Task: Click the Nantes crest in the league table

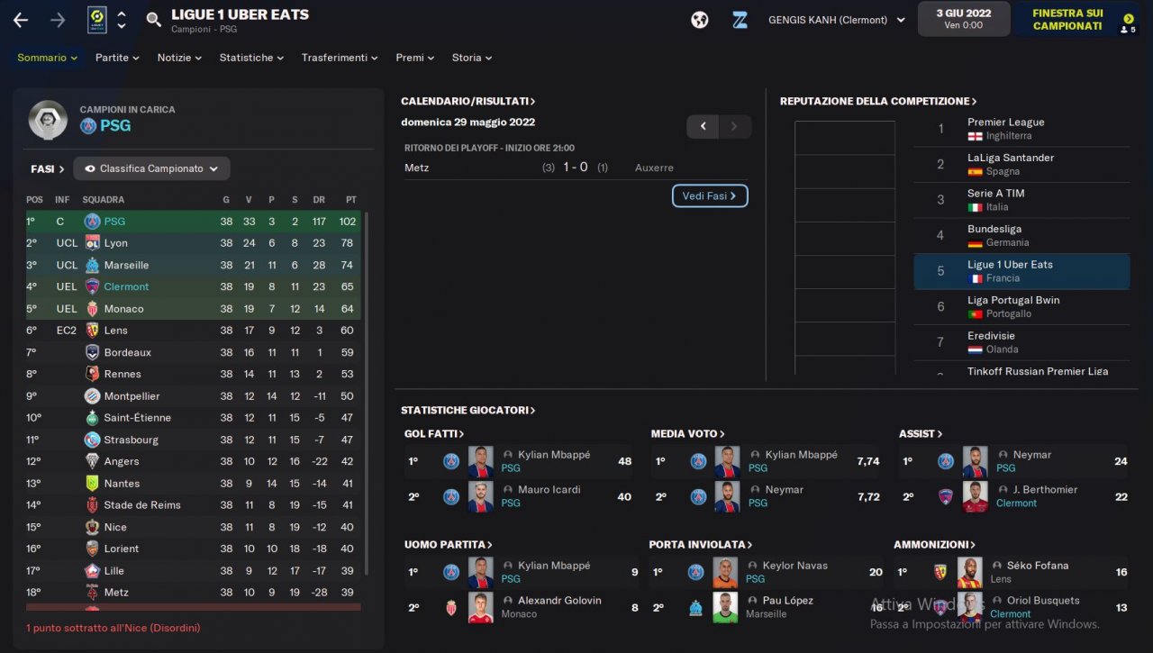Action: point(92,484)
